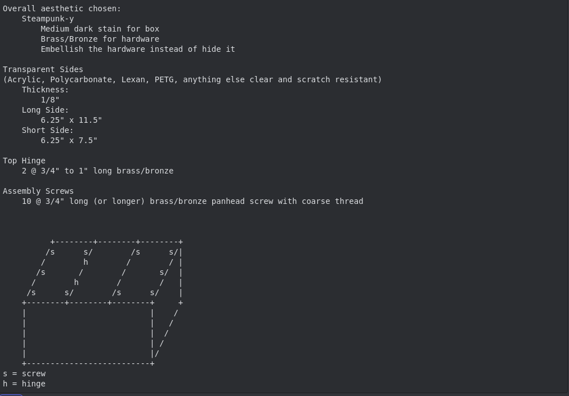
Task: Click the "Long Side:" label
Action: tap(45, 110)
